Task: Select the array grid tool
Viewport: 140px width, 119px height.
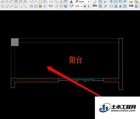Action: pos(125,6)
